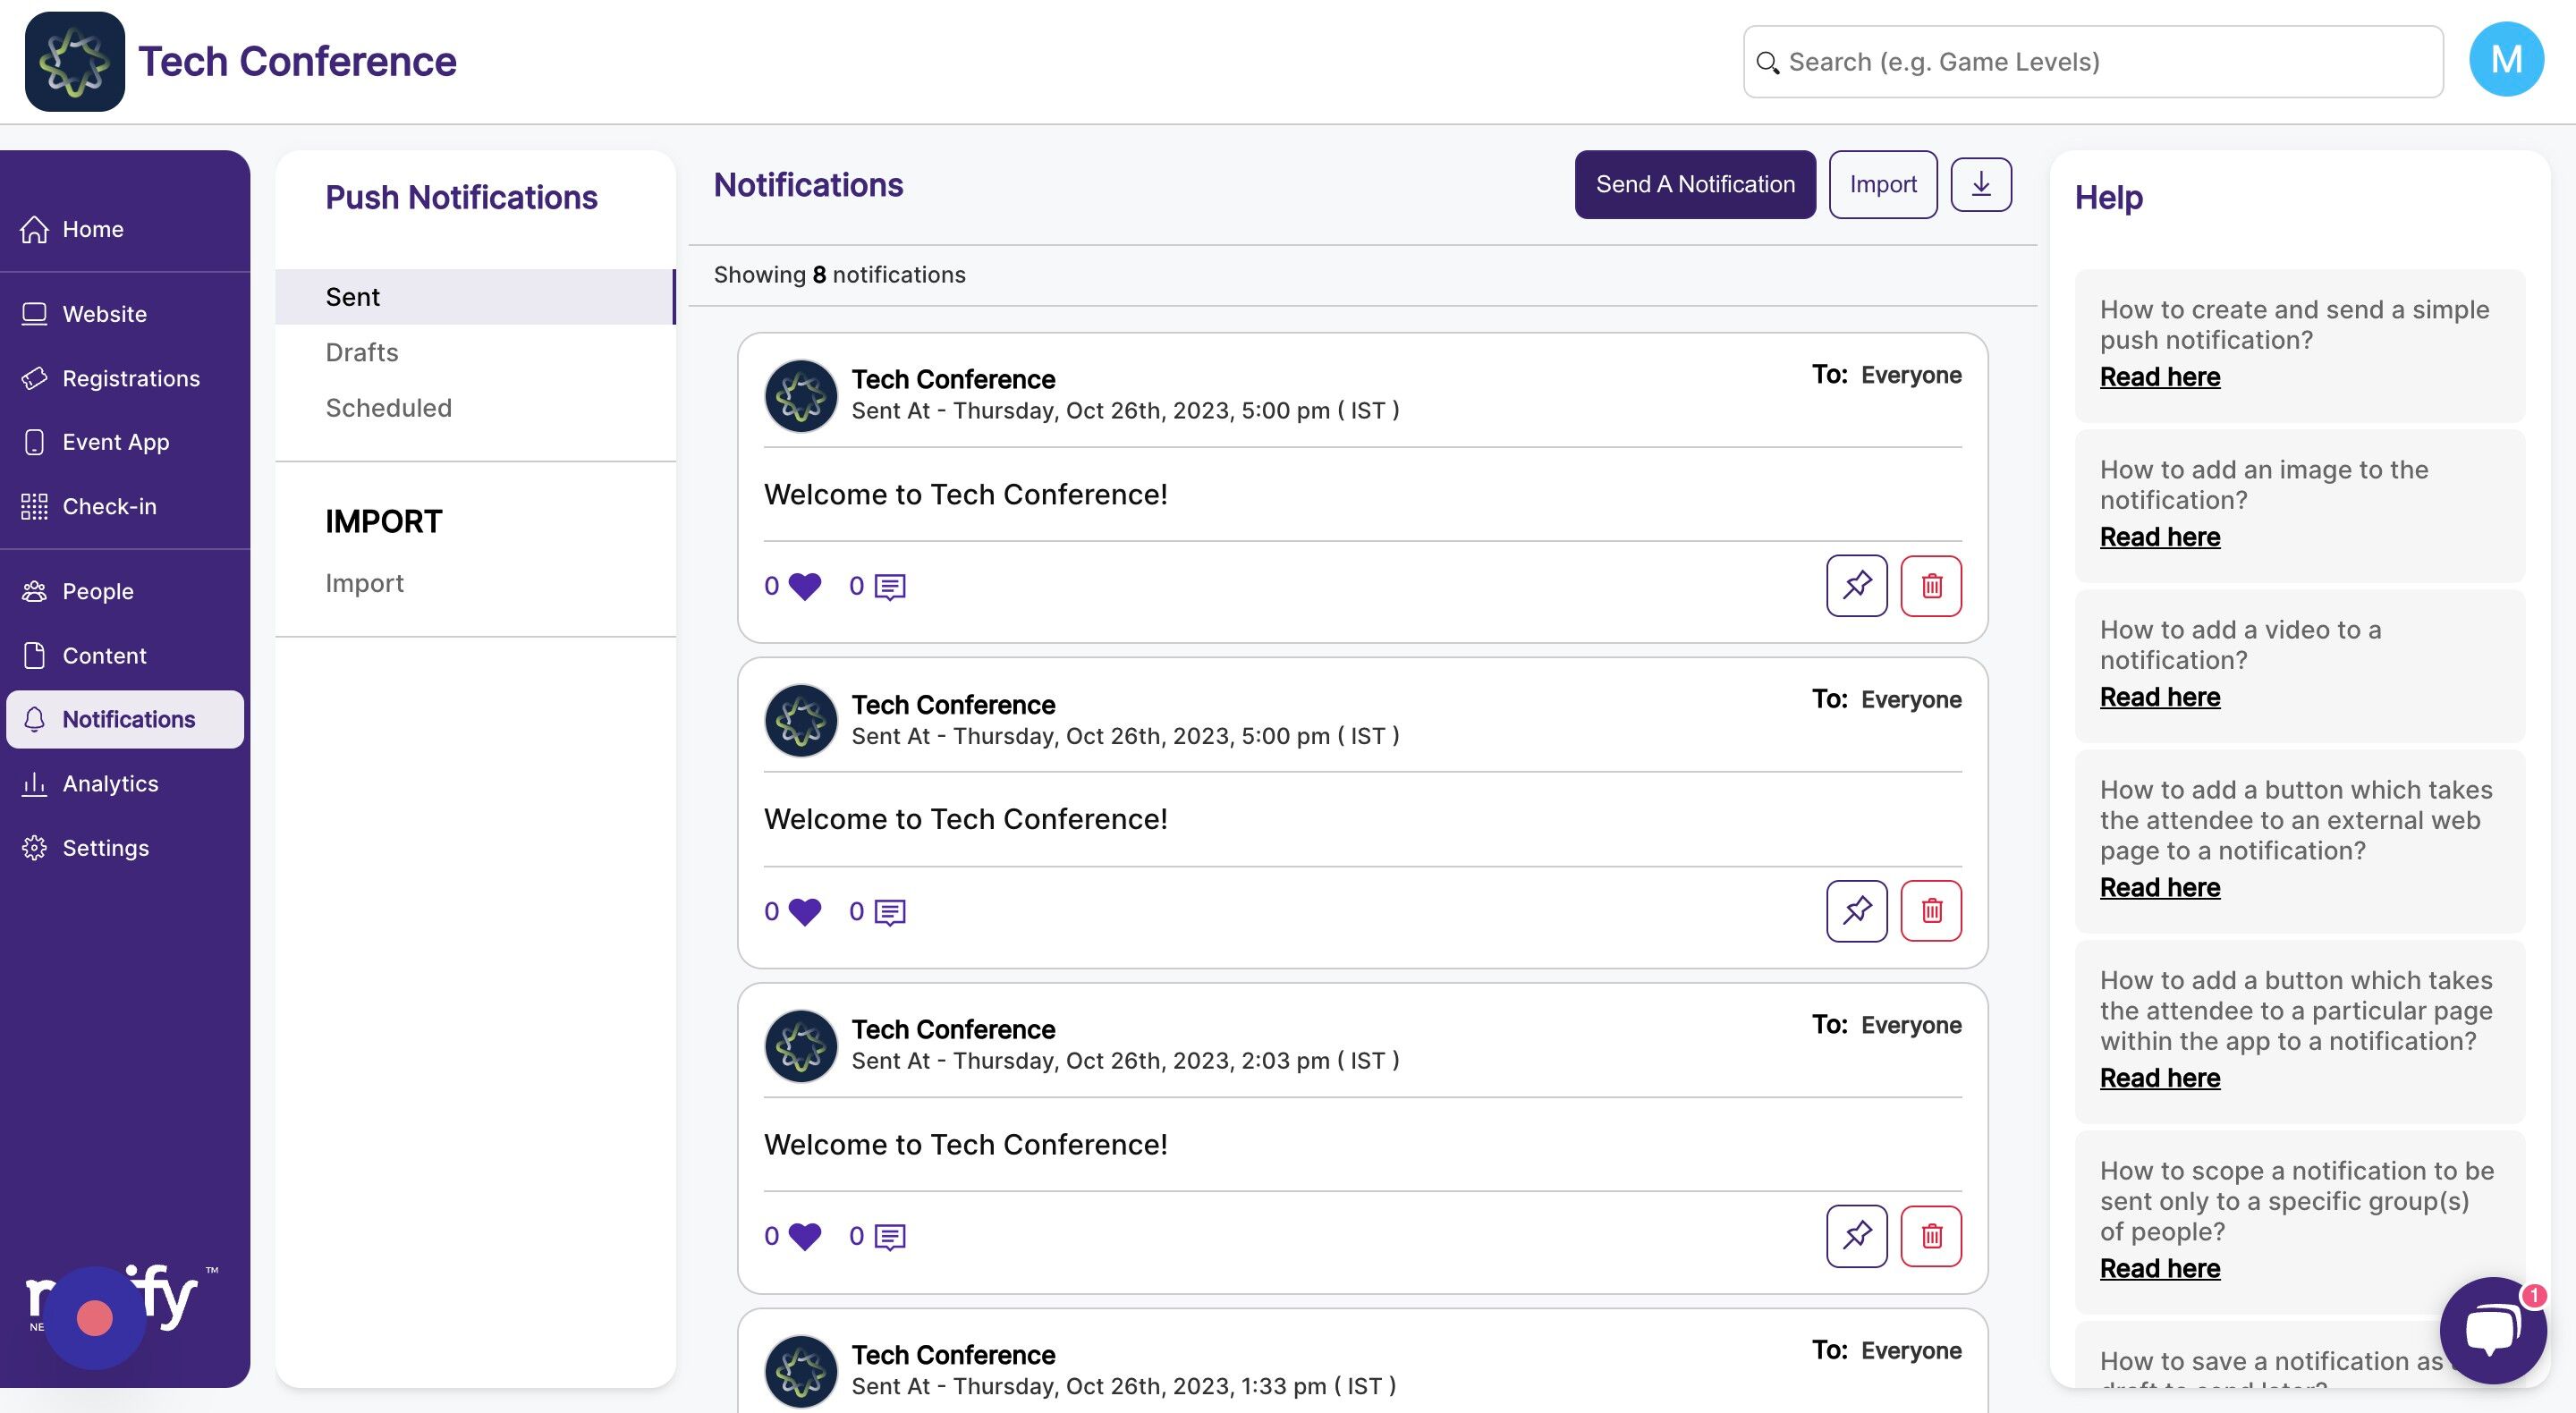Pin the 2:03 pm notification
This screenshot has height=1413, width=2576.
tap(1856, 1235)
